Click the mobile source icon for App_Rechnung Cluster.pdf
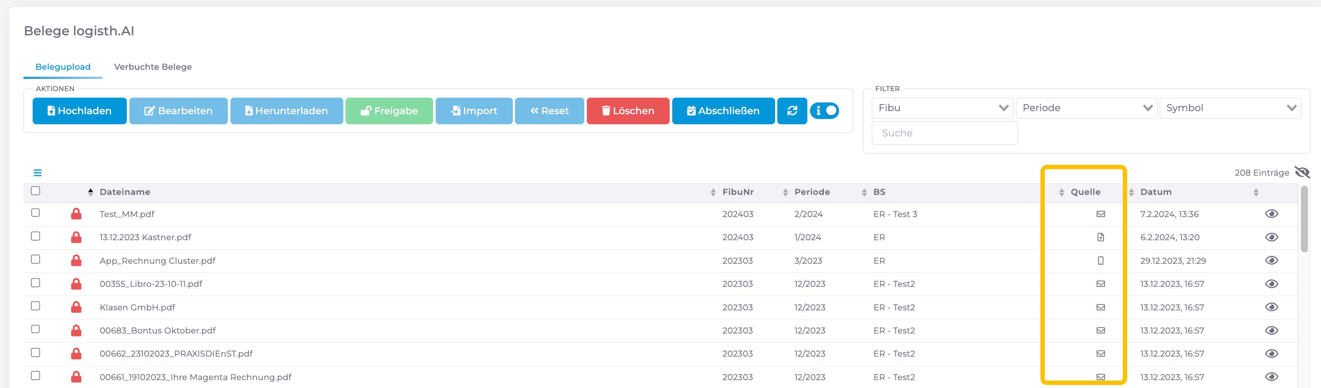The width and height of the screenshot is (1321, 388). (x=1101, y=261)
